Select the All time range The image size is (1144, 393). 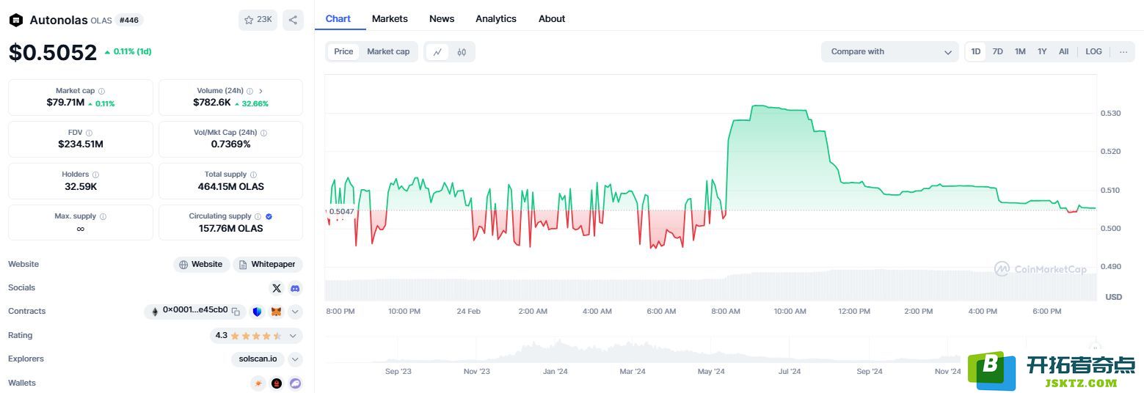click(x=1063, y=51)
